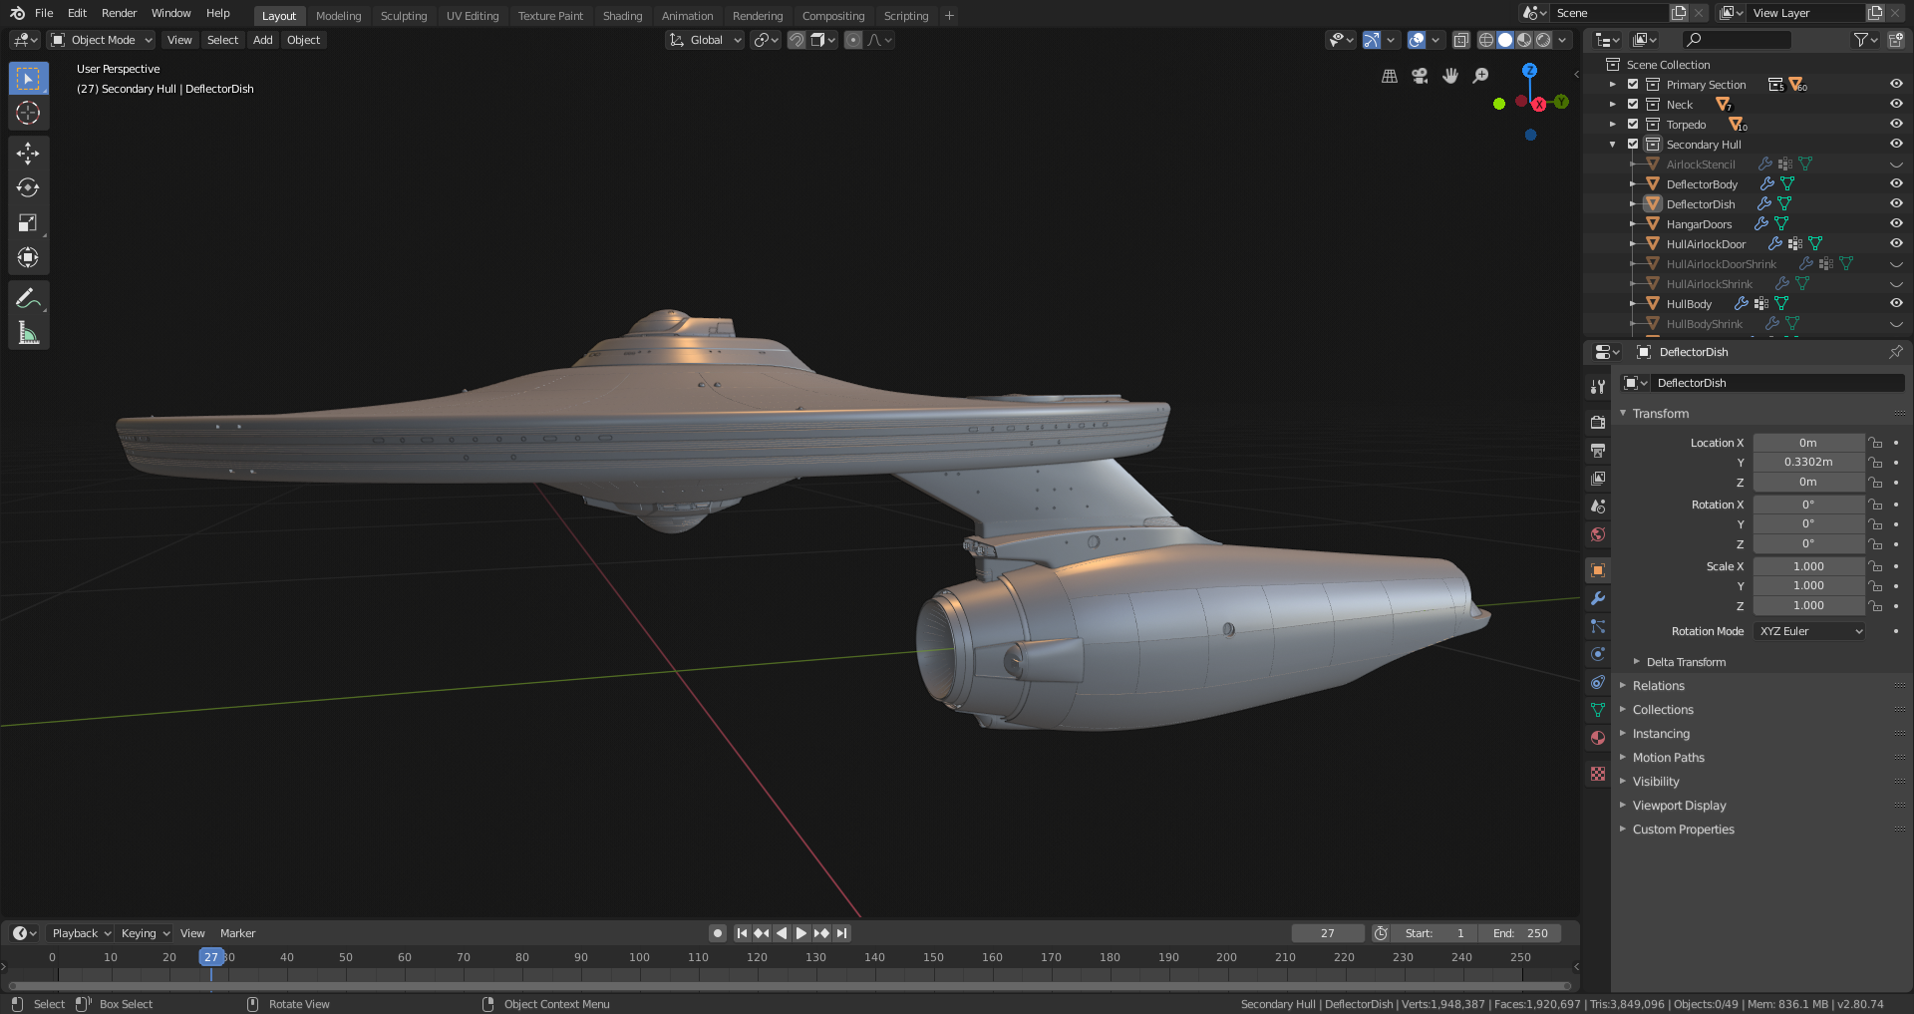This screenshot has width=1914, height=1014.
Task: Click the zoom view magnifier icon
Action: [x=1481, y=76]
